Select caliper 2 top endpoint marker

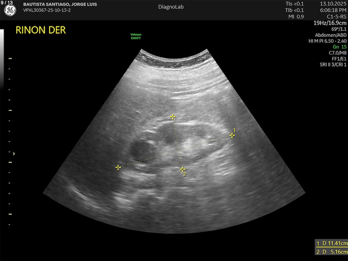pos(172,117)
